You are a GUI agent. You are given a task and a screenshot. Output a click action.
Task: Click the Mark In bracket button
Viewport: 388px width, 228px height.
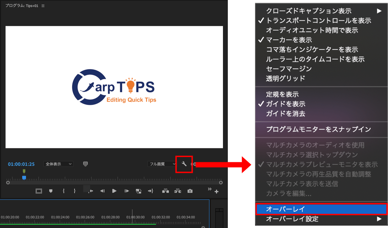click(x=63, y=191)
